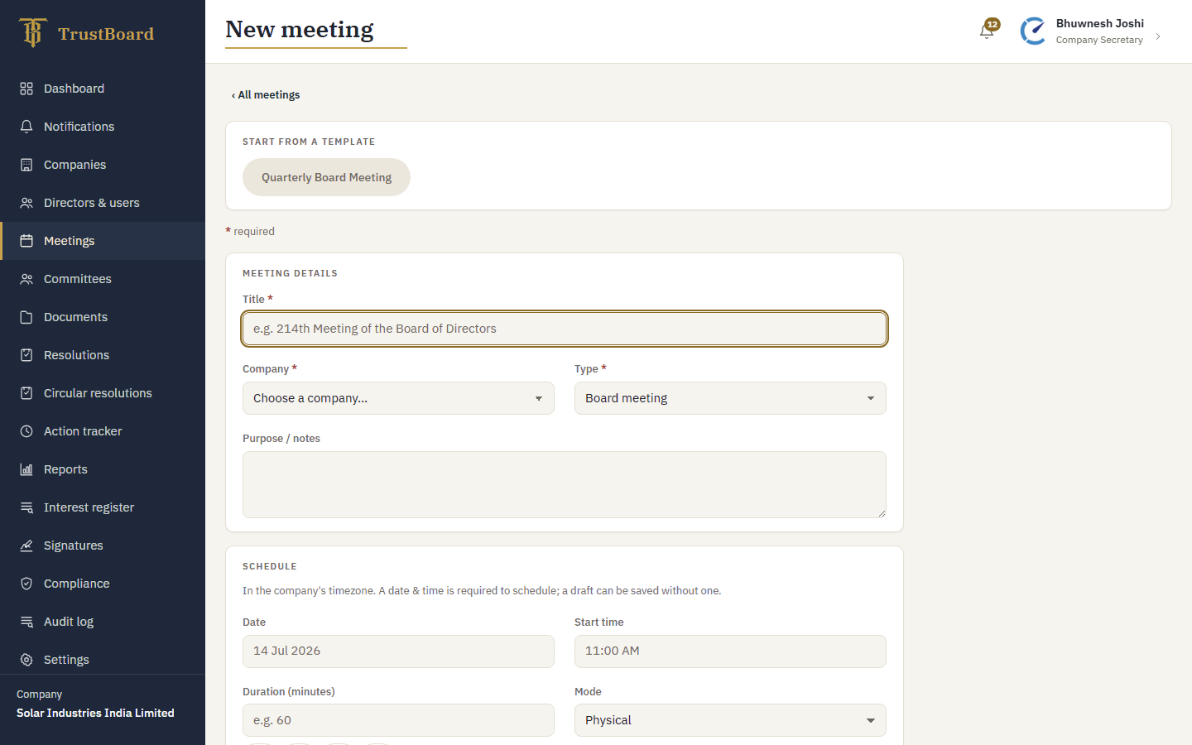Image resolution: width=1192 pixels, height=745 pixels.
Task: Click the Dashboard grid icon
Action: [x=26, y=89]
